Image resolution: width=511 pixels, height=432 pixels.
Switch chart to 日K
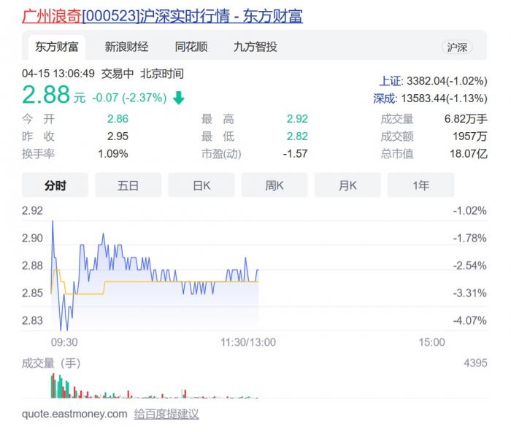pyautogui.click(x=201, y=185)
